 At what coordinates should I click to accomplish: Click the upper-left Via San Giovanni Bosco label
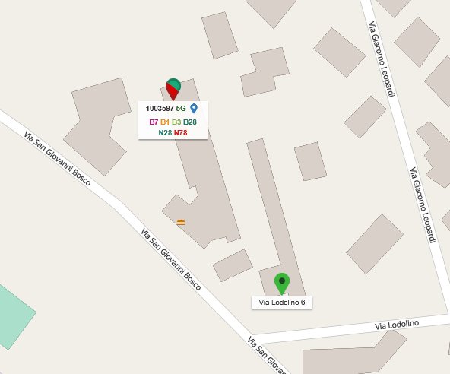point(57,158)
